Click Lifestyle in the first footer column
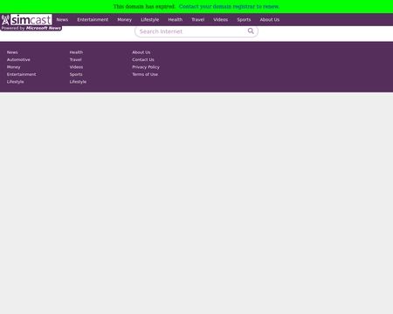393x314 pixels. (x=16, y=82)
